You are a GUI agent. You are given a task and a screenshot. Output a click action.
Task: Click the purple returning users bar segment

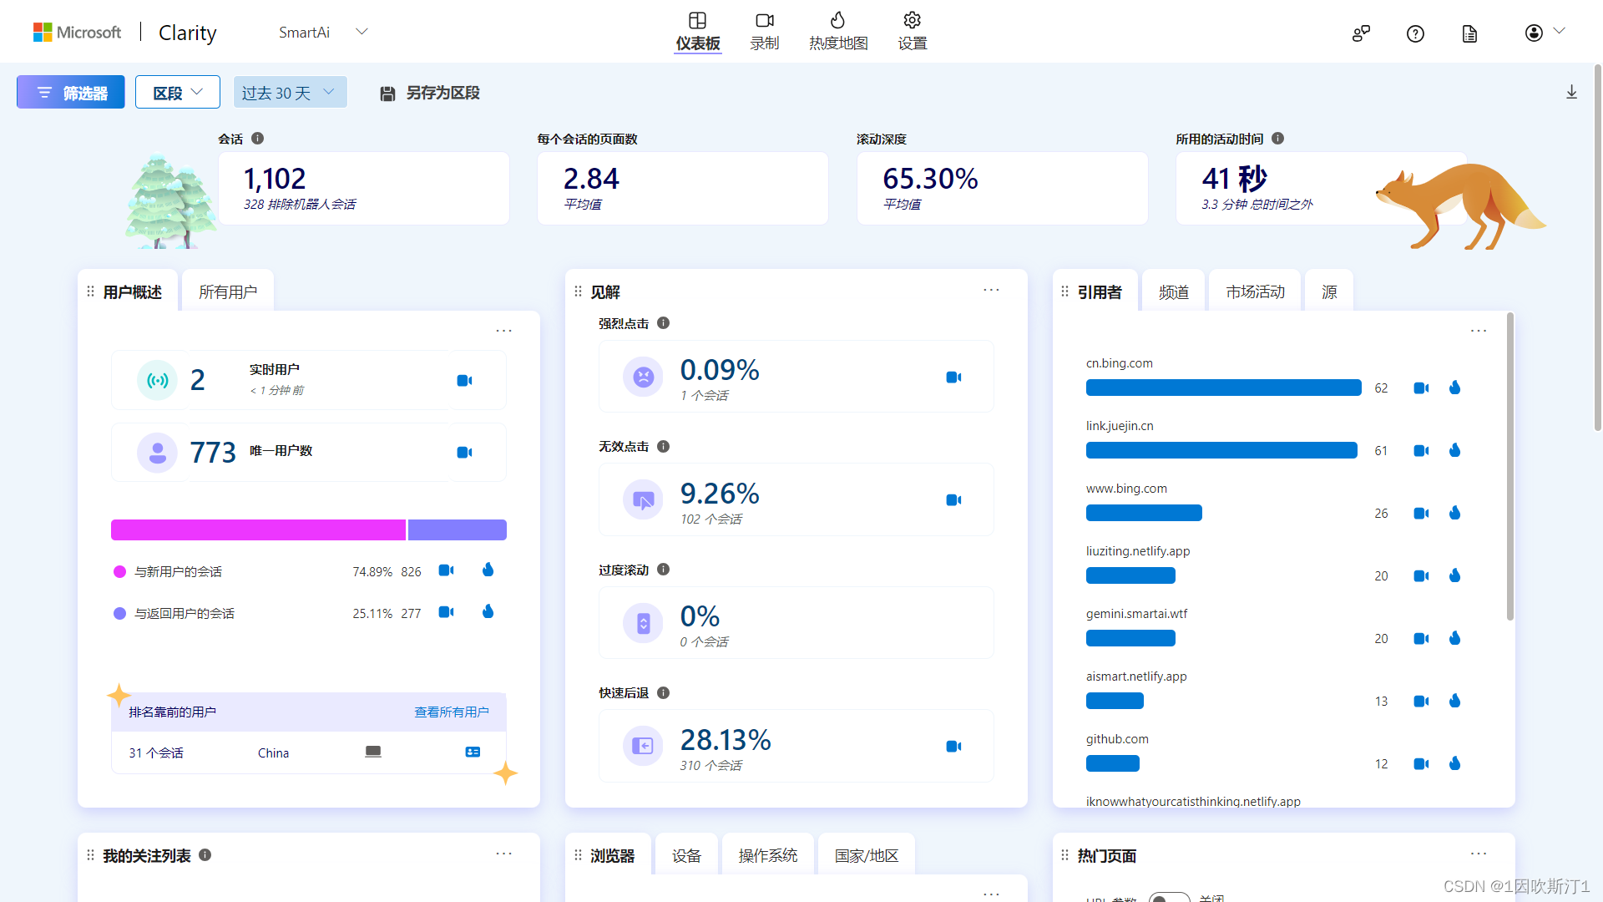coord(457,530)
